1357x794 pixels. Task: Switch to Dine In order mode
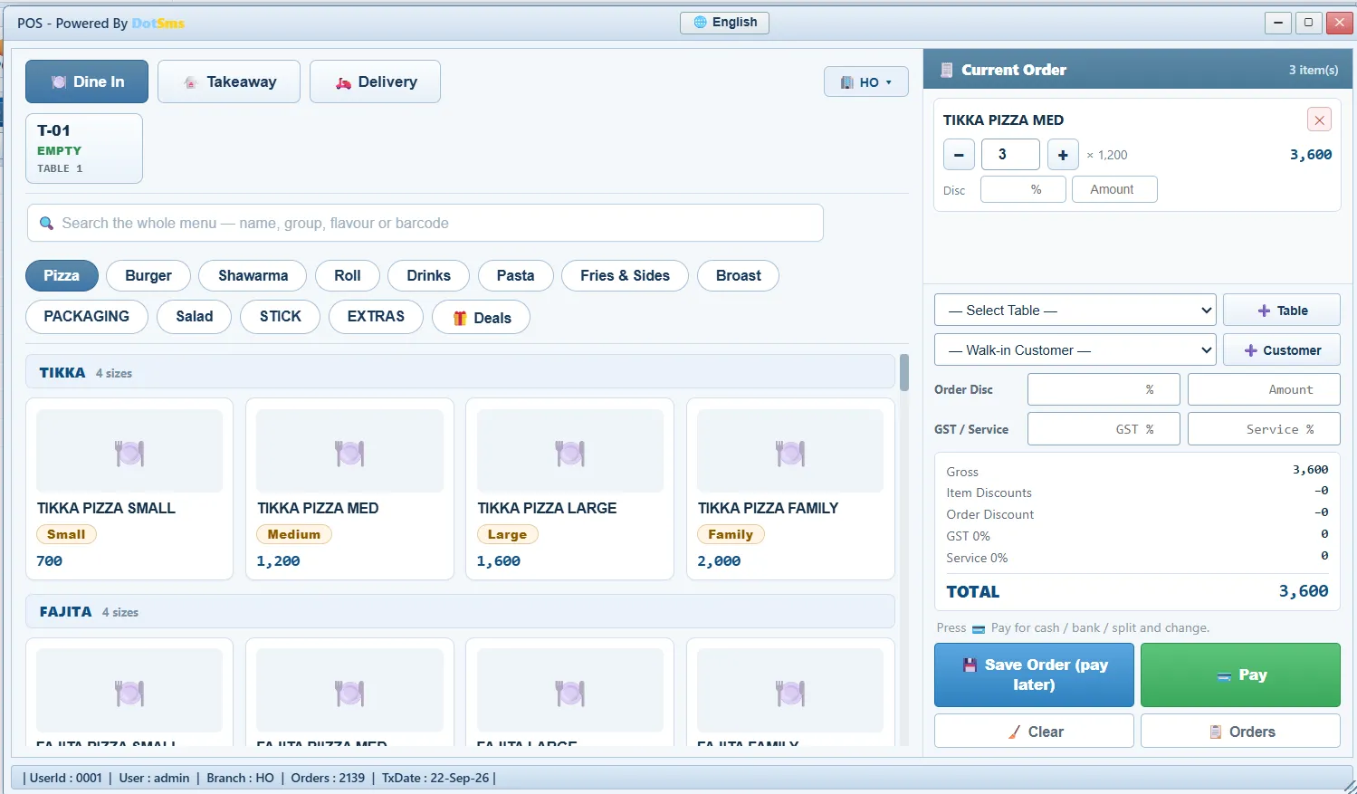87,81
